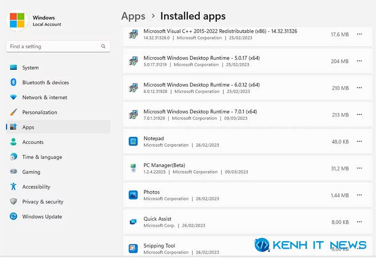Click Microsoft Windows Desktop Runtime 6.0.12 title

pyautogui.click(x=202, y=85)
